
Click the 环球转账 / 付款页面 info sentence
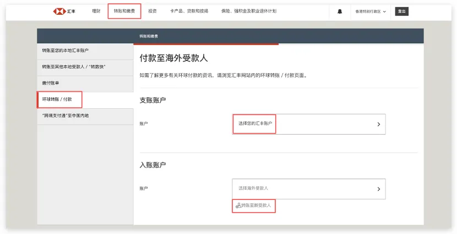click(224, 75)
